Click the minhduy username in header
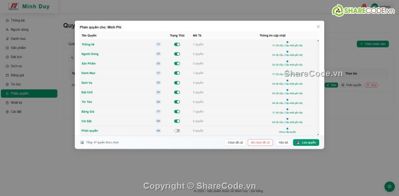 (x=385, y=7)
